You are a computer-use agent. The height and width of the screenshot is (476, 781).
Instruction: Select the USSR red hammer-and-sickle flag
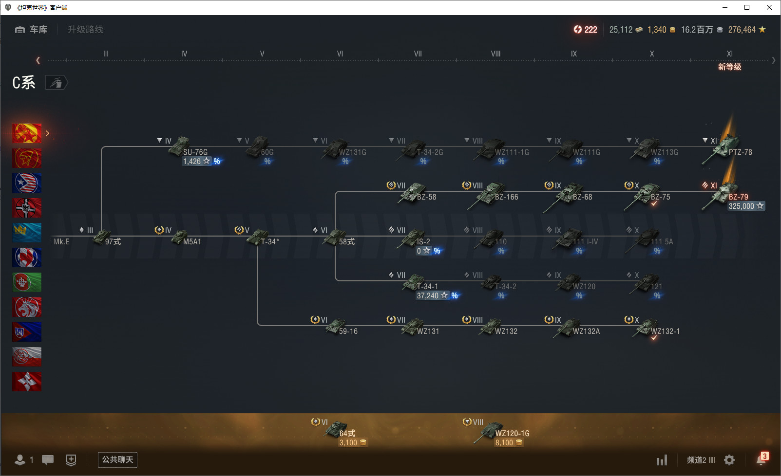[27, 158]
